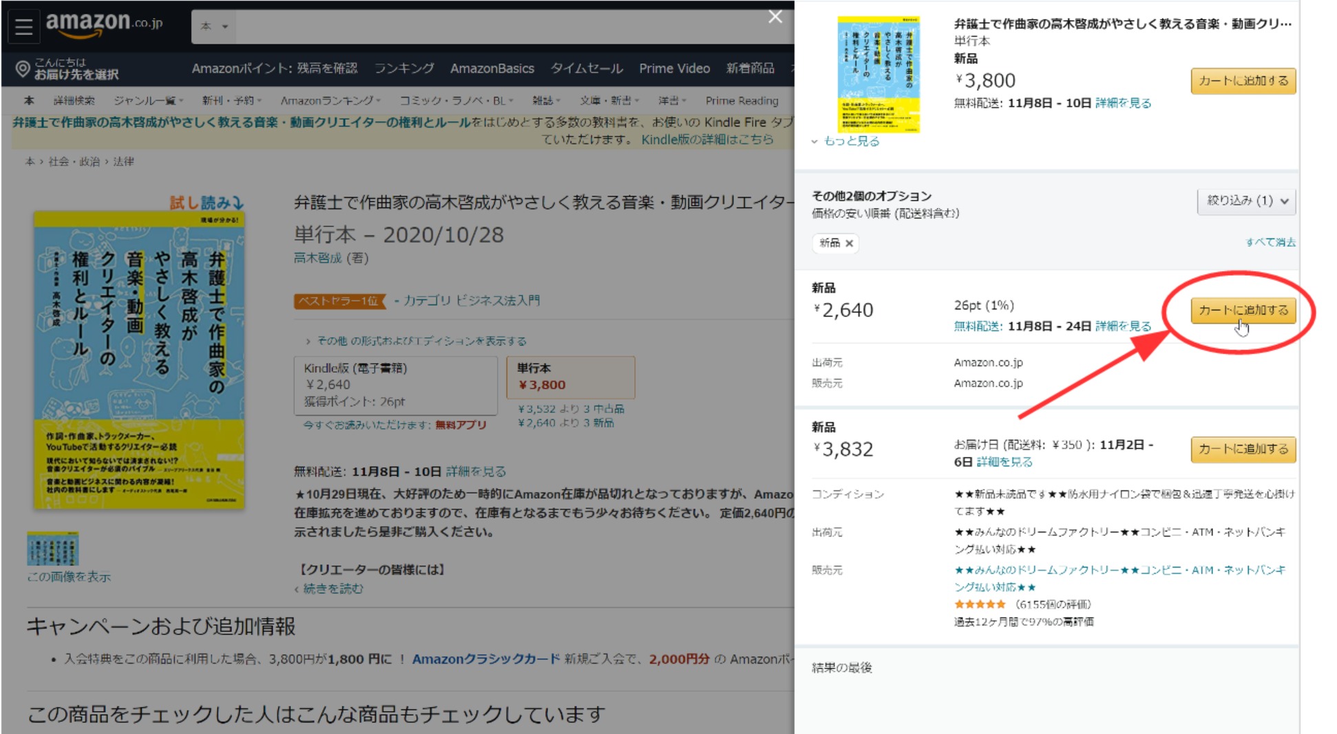Open the Amazonランキング dropdown menu
The image size is (1337, 734).
point(330,101)
